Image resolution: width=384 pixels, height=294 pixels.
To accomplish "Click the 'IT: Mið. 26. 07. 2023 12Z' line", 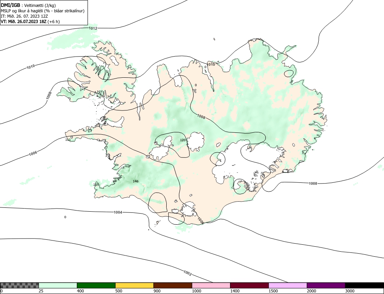I will pos(24,16).
